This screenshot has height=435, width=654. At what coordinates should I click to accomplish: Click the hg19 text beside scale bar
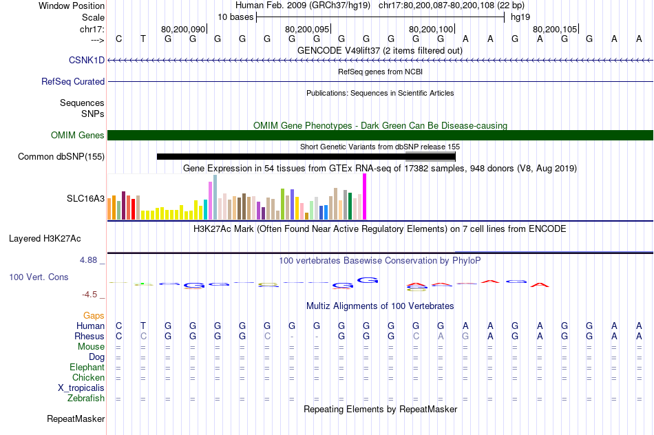point(520,17)
